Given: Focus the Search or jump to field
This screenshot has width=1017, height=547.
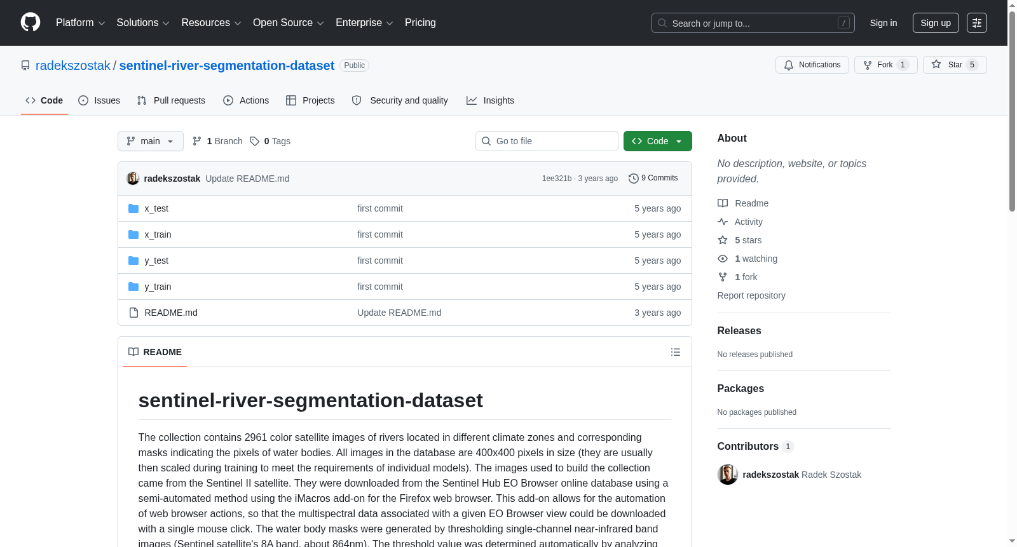Looking at the screenshot, I should coord(753,23).
